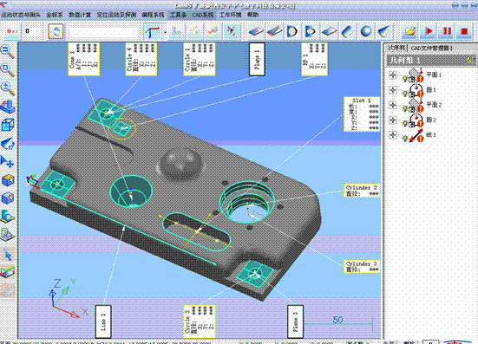Open dropdown arrow beside coordinate system icon
478x344 pixels.
(165, 32)
